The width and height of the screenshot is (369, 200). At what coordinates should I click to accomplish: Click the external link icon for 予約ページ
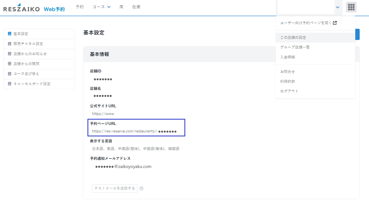pos(335,23)
